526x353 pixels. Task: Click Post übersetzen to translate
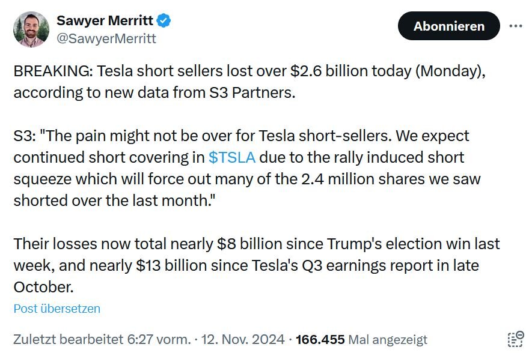57,309
